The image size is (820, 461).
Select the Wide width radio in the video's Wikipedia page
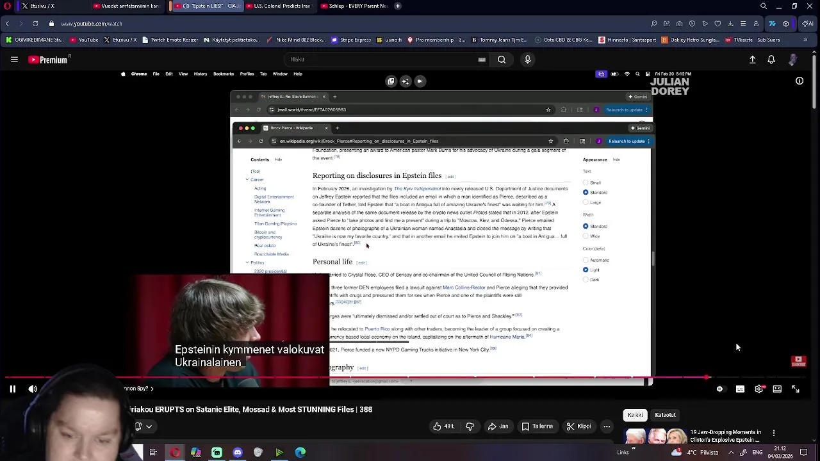click(586, 236)
